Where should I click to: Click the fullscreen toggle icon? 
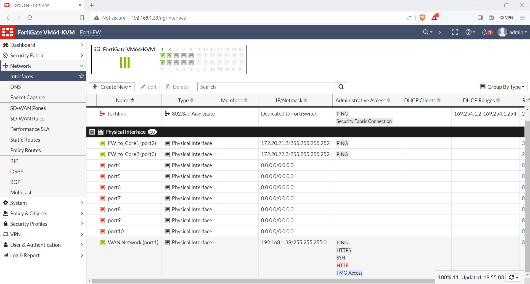tap(455, 32)
